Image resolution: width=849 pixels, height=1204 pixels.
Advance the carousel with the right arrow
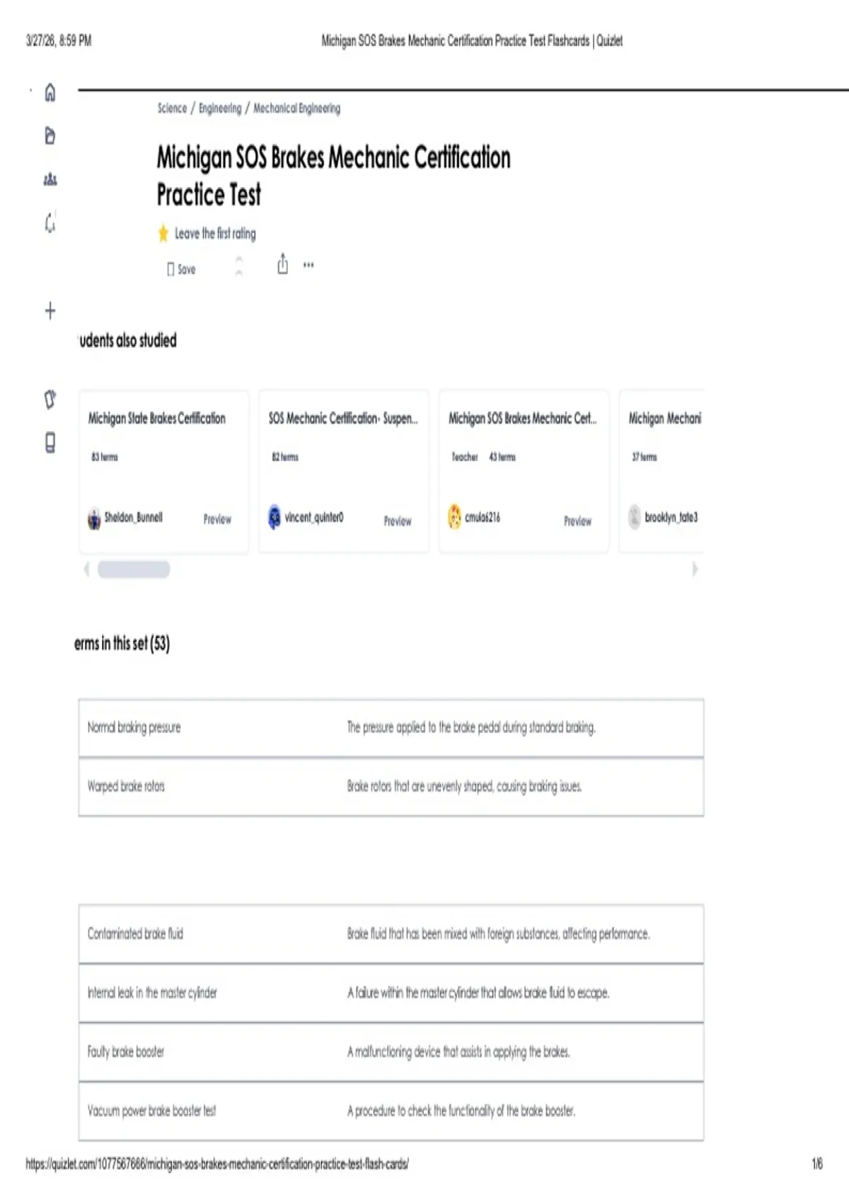(x=695, y=569)
